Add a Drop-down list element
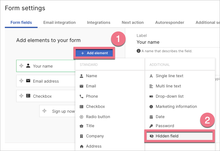The width and height of the screenshot is (220, 151). coord(169,96)
